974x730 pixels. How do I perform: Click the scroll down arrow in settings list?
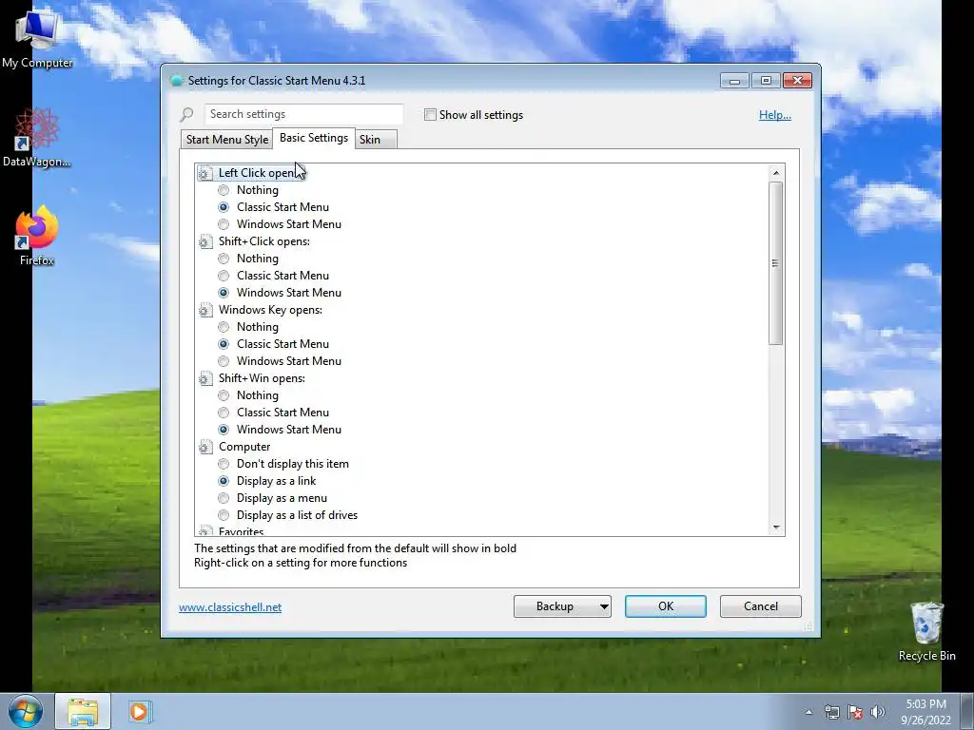pos(776,528)
